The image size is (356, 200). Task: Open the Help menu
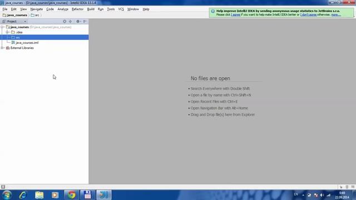(146, 9)
